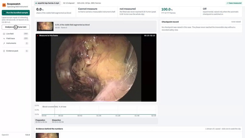Click the endoscope video frame
The height and width of the screenshot is (138, 245).
(x=96, y=68)
